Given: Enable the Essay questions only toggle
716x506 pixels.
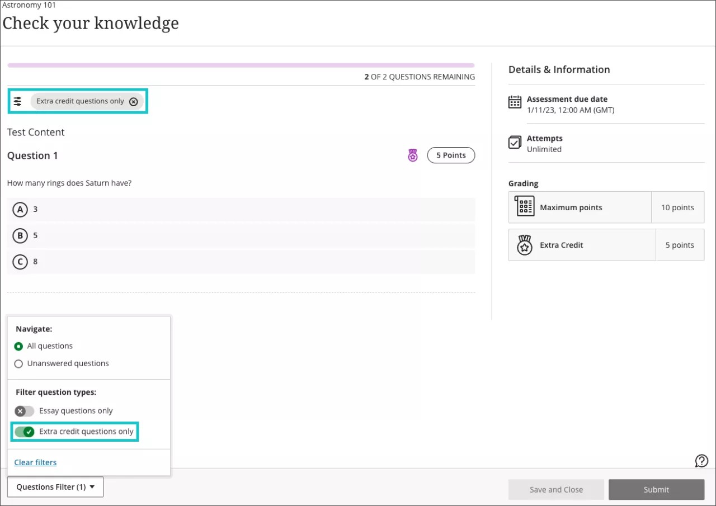Looking at the screenshot, I should [24, 410].
